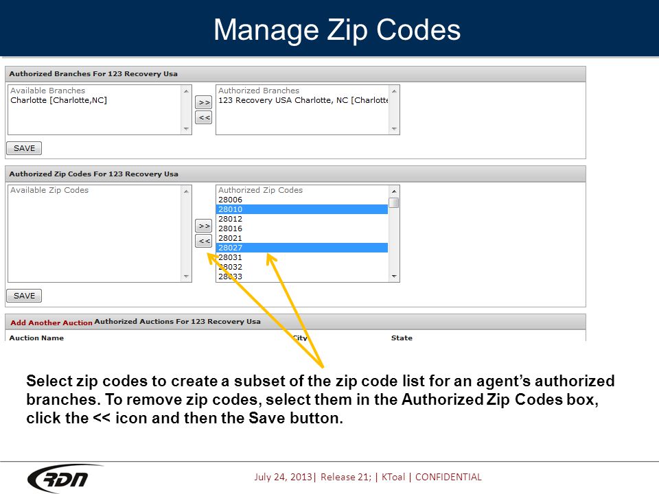Select zip code 28012
This screenshot has width=659, height=494.
pyautogui.click(x=302, y=219)
